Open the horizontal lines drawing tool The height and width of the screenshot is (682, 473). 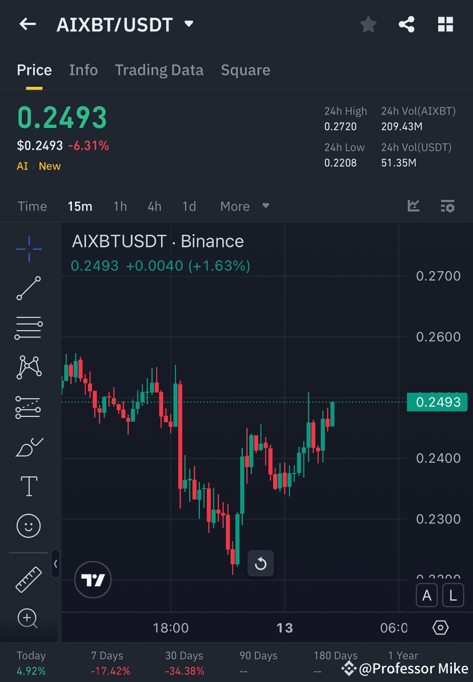click(27, 328)
